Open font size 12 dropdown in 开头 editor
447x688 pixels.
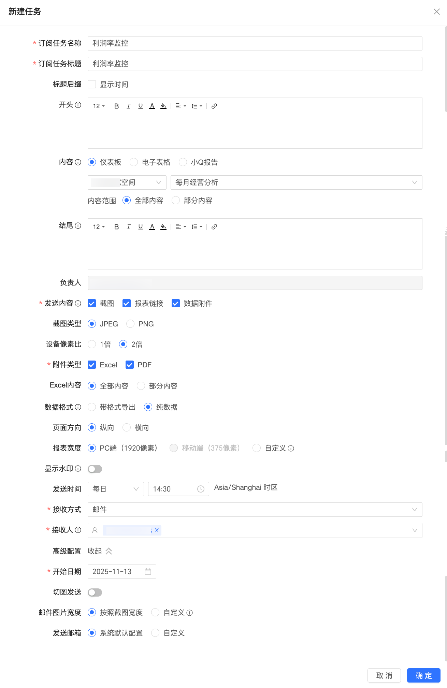[99, 106]
